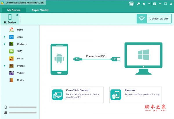Click the Contacts book icon
The image size is (174, 119).
pyautogui.click(x=11, y=44)
